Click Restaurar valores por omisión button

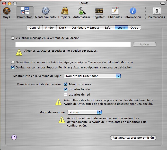click(133, 138)
